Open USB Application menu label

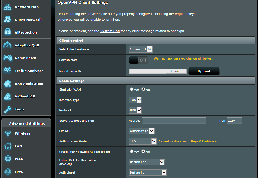29,84
